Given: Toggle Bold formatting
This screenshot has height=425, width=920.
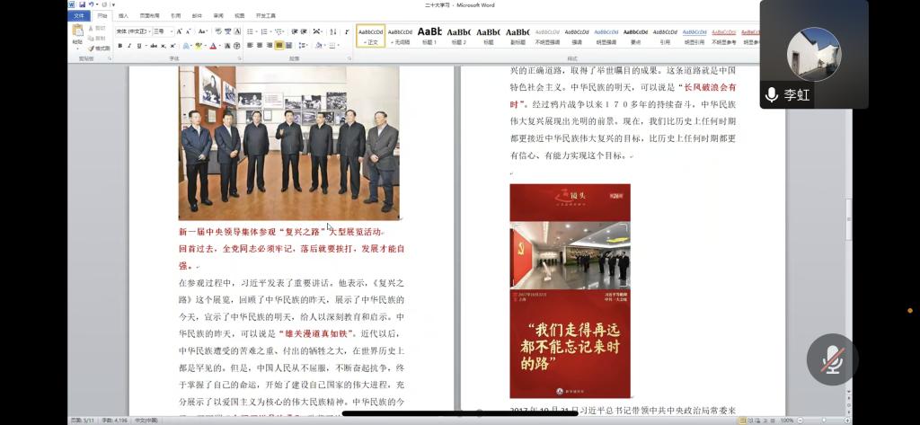Looking at the screenshot, I should click(119, 45).
